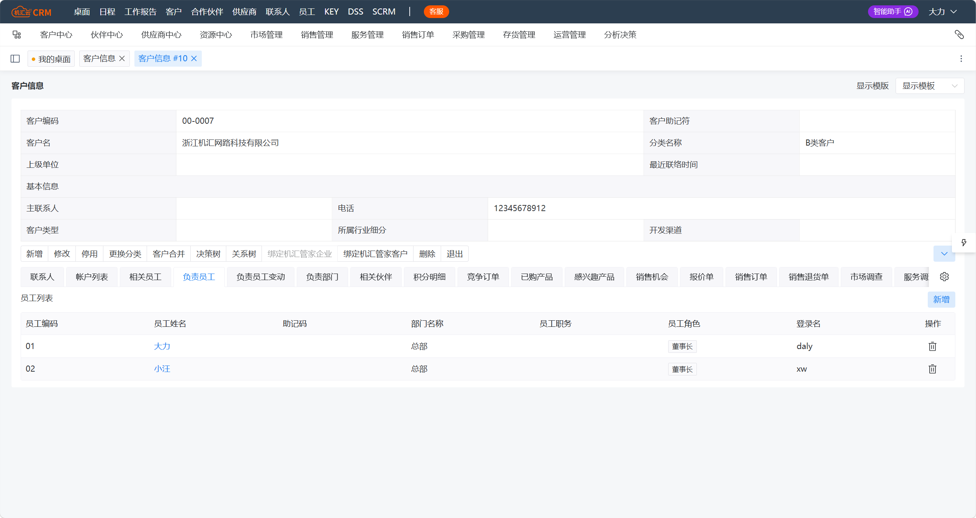Click the CRM logo icon
976x518 pixels.
[x=31, y=12]
